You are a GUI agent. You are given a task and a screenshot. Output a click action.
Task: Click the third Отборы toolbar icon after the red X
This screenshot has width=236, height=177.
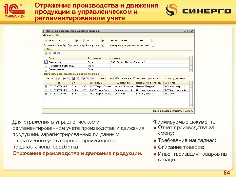(54, 53)
